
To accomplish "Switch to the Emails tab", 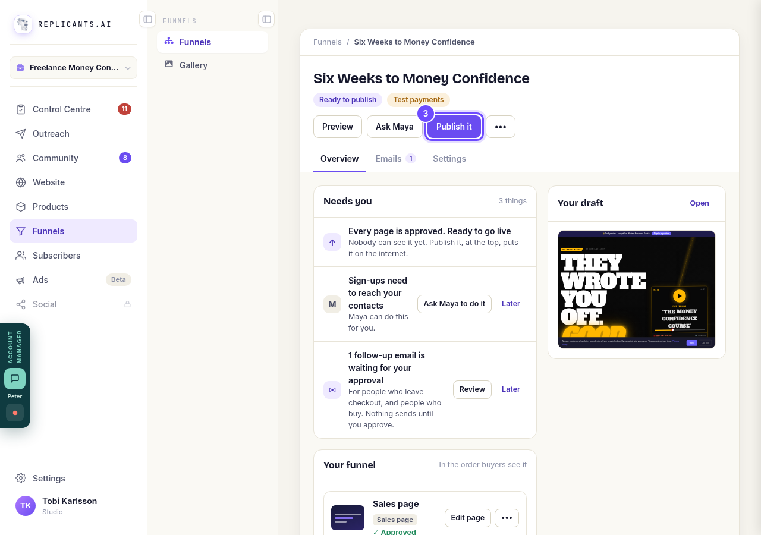I will click(x=395, y=159).
